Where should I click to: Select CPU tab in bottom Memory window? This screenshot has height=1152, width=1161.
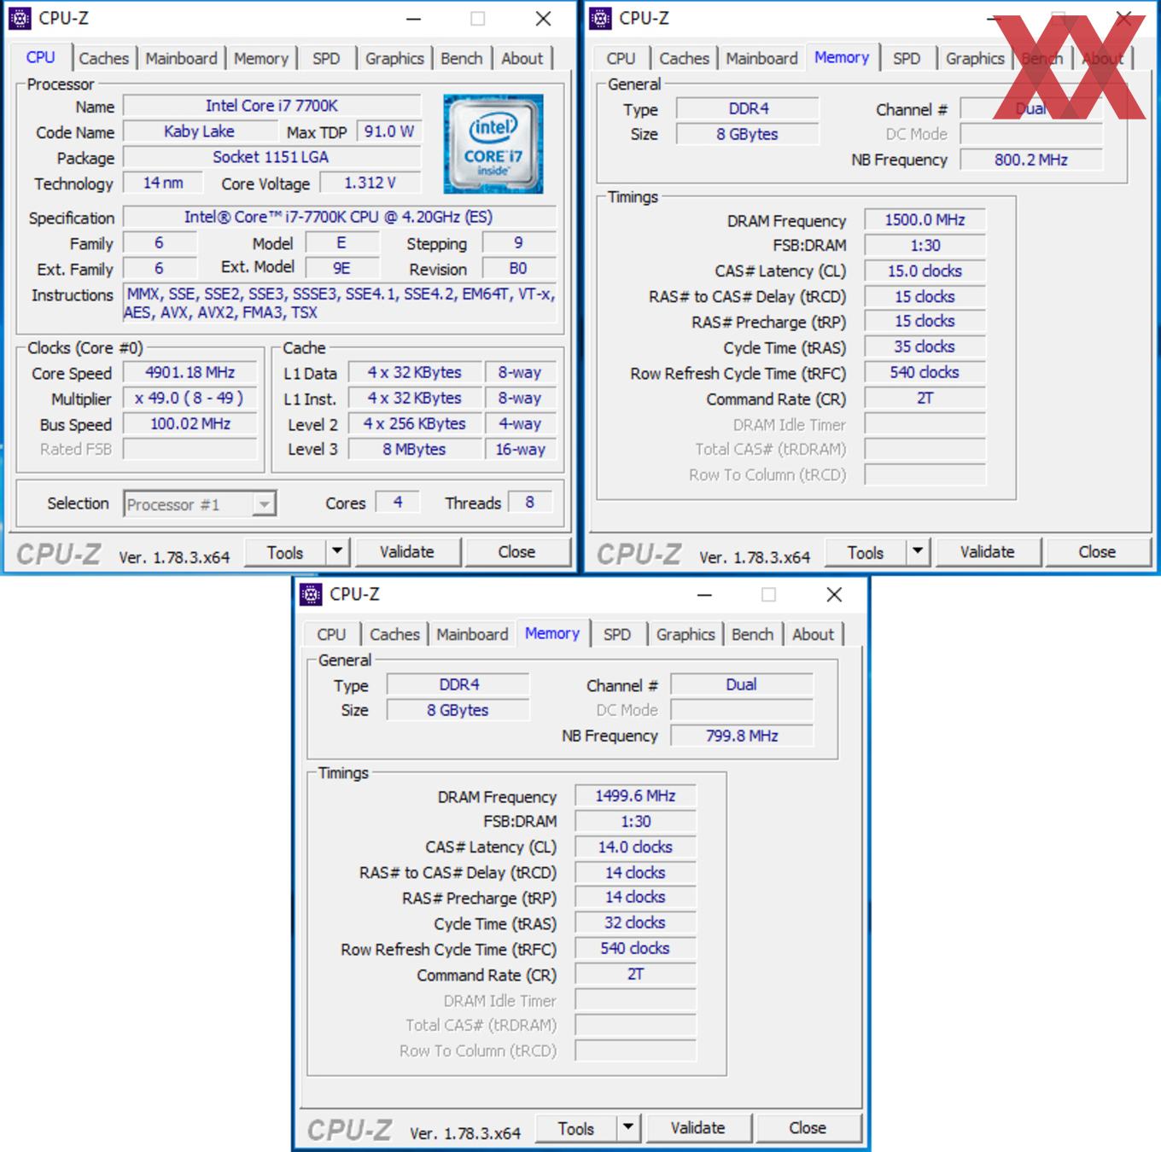pyautogui.click(x=331, y=634)
